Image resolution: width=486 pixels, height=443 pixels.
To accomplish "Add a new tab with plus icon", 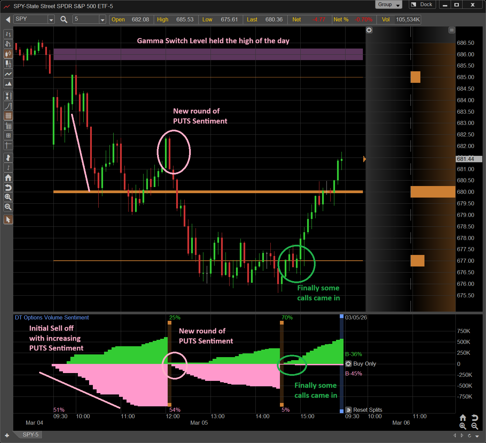I will click(x=7, y=436).
